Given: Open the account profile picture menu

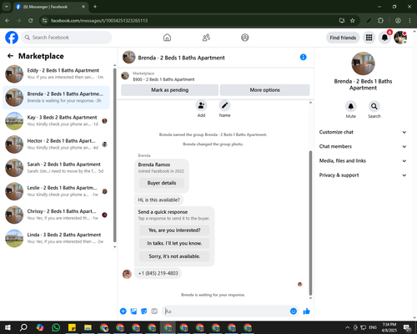Looking at the screenshot, I should click(x=400, y=38).
